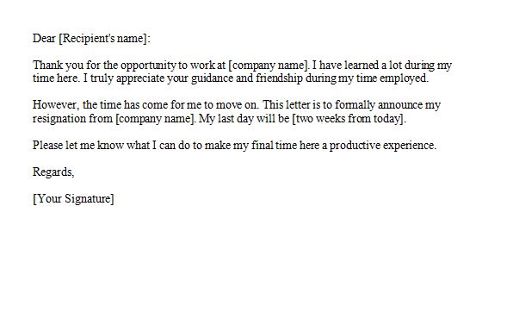513x331 pixels.
Task: Select the first [company name] placeholder
Action: click(268, 66)
